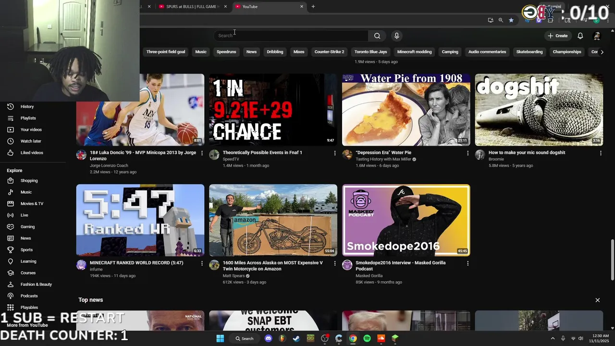Open YouTube notifications bell

click(580, 36)
